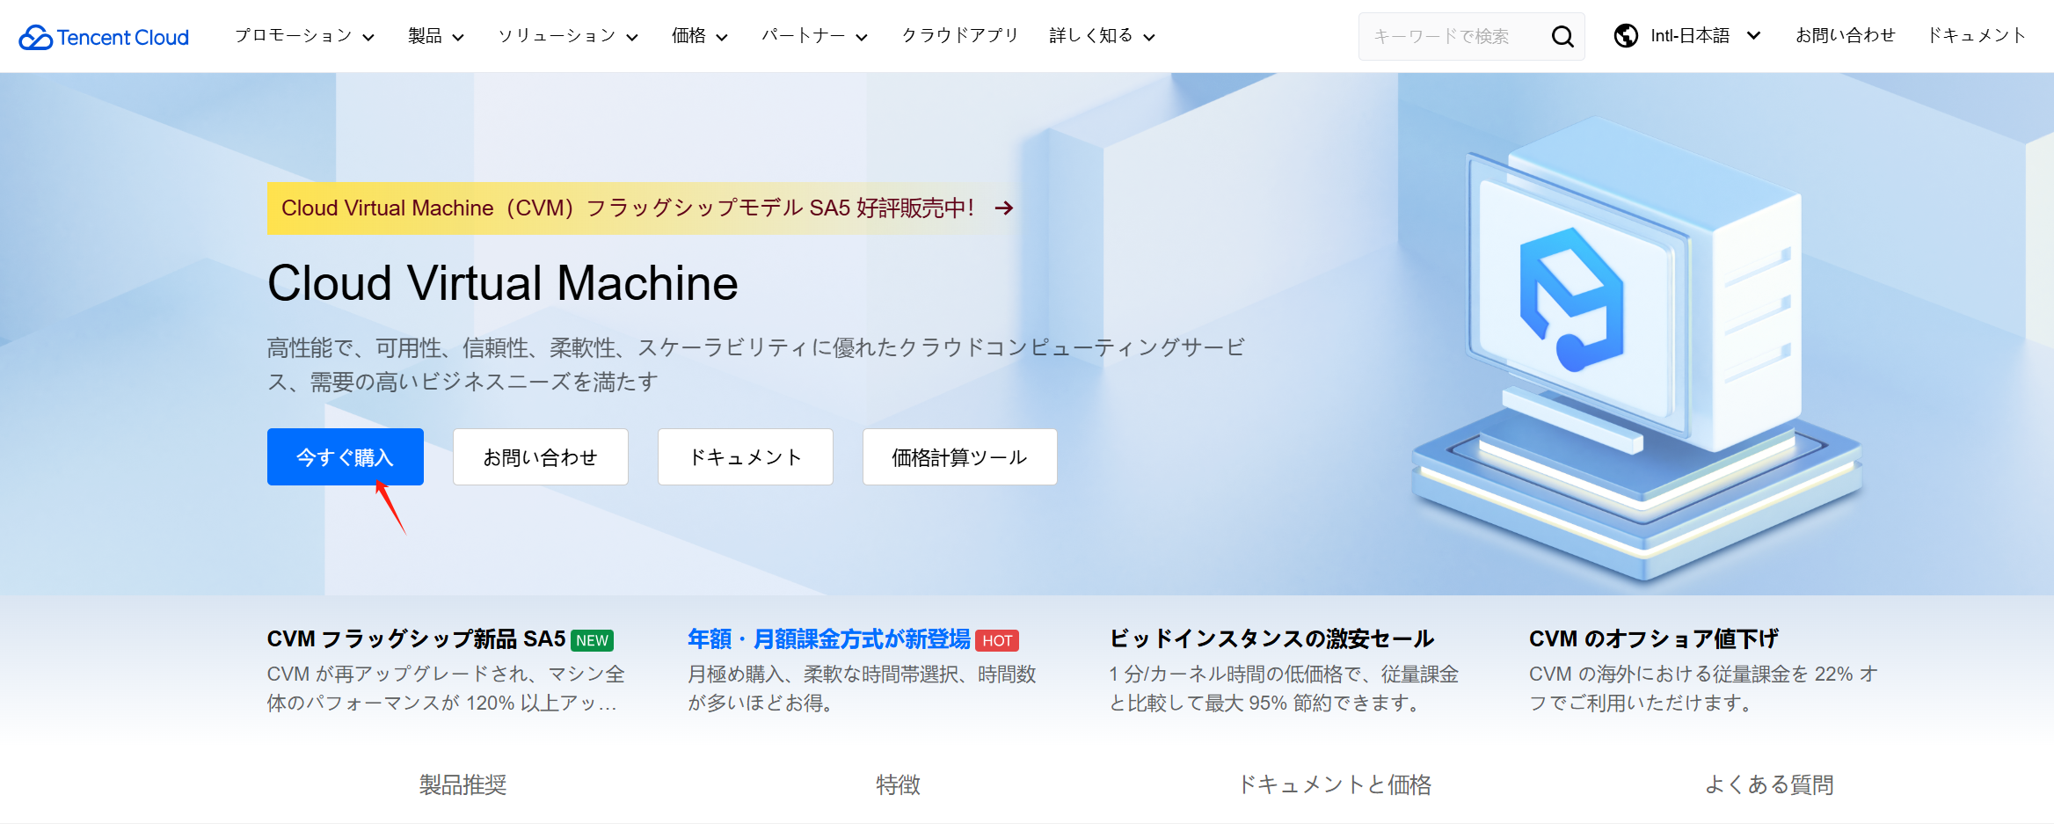Viewport: 2054px width, 824px height.
Task: Expand the 価格 menu
Action: click(x=700, y=36)
